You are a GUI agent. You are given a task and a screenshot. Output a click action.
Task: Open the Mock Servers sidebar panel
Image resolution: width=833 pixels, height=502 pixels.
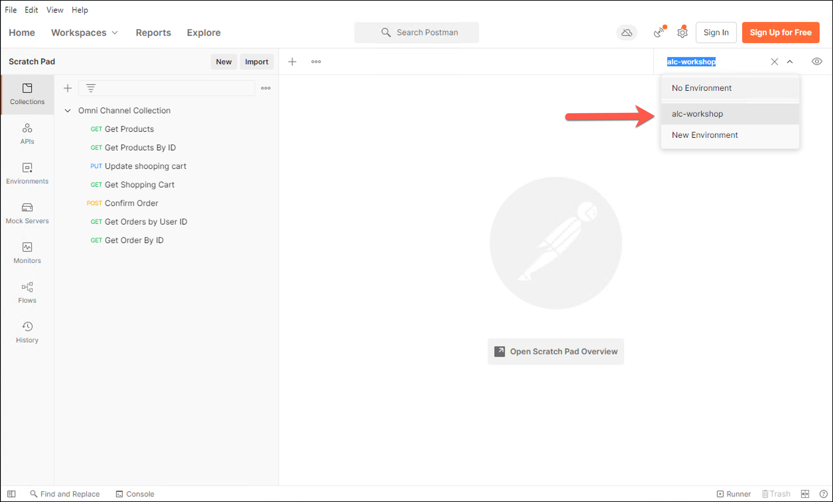tap(27, 213)
